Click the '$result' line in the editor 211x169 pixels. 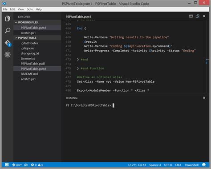click(90, 42)
